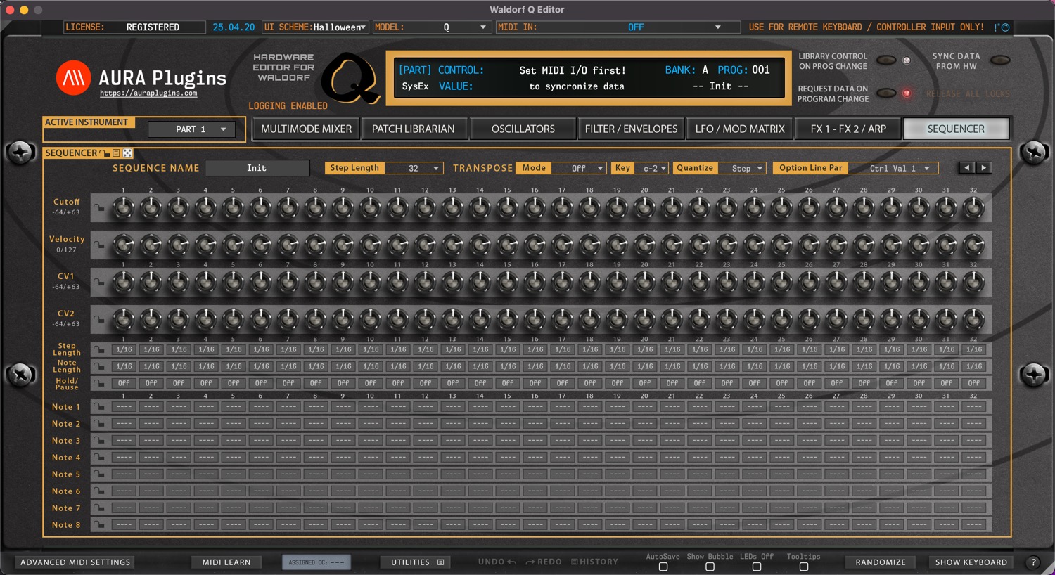The height and width of the screenshot is (575, 1055).
Task: Click the CV2 knob for step 32
Action: 973,320
